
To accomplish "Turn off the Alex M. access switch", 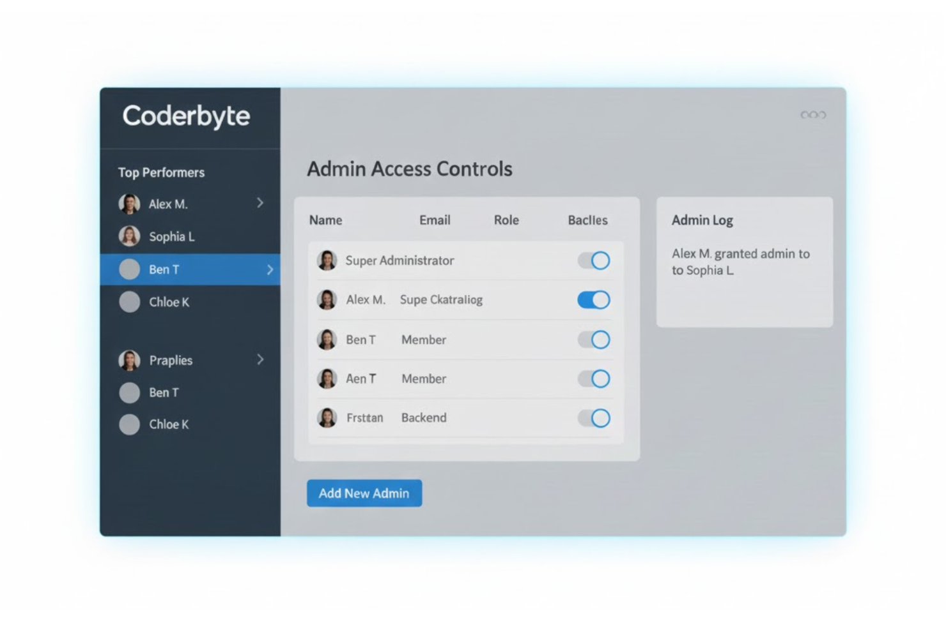I will click(x=594, y=299).
